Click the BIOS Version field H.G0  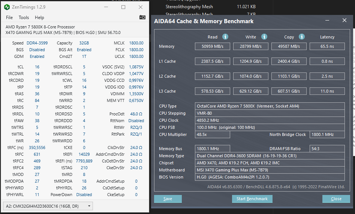click(x=270, y=177)
